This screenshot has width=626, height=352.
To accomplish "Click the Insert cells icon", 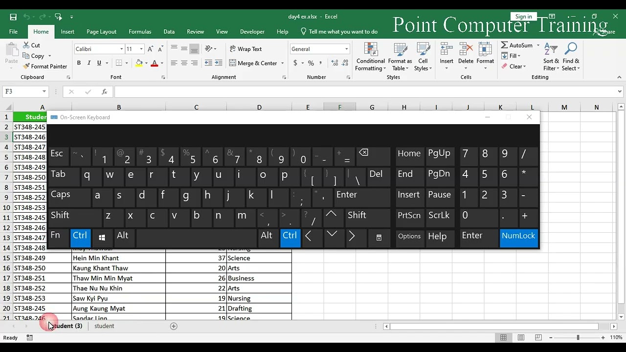I will [x=446, y=49].
